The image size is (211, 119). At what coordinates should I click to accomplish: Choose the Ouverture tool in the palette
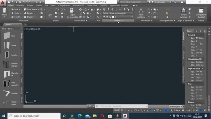point(11,74)
